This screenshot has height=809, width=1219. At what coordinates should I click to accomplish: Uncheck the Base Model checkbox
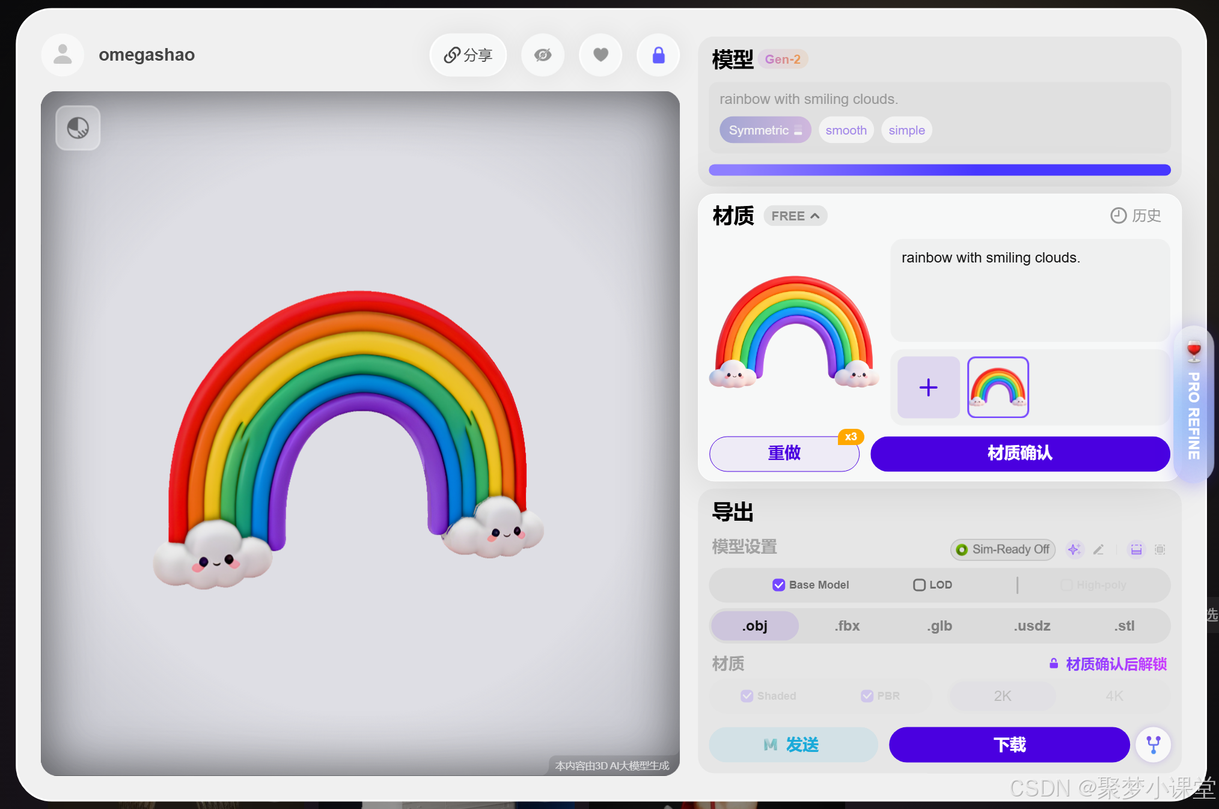pyautogui.click(x=778, y=585)
